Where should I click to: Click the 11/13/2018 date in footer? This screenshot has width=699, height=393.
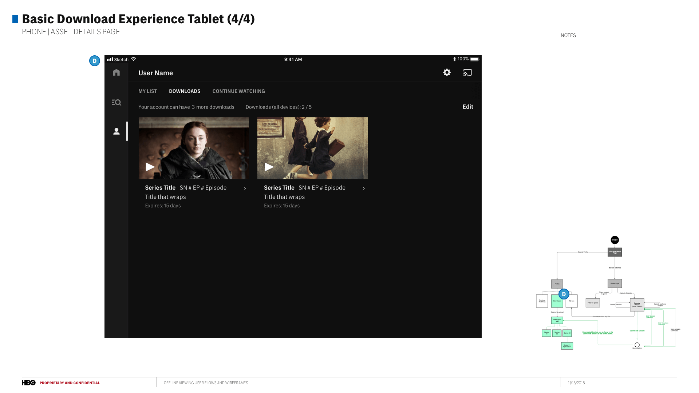(x=576, y=383)
